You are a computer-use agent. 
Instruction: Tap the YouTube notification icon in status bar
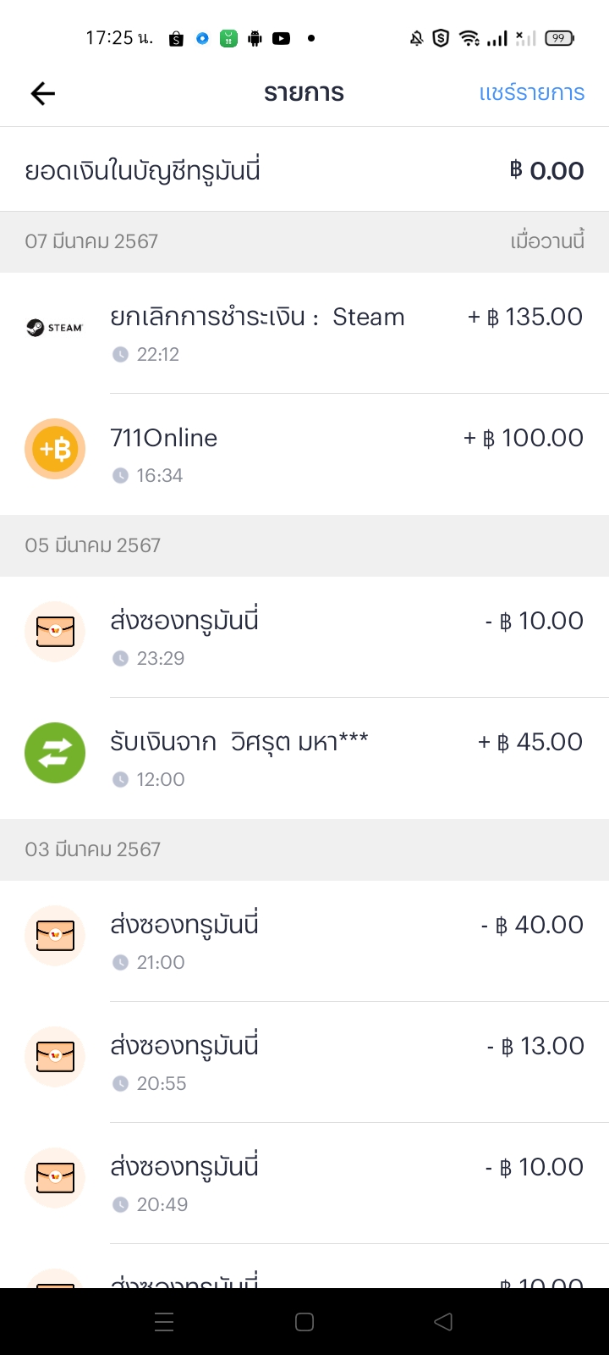click(x=282, y=38)
